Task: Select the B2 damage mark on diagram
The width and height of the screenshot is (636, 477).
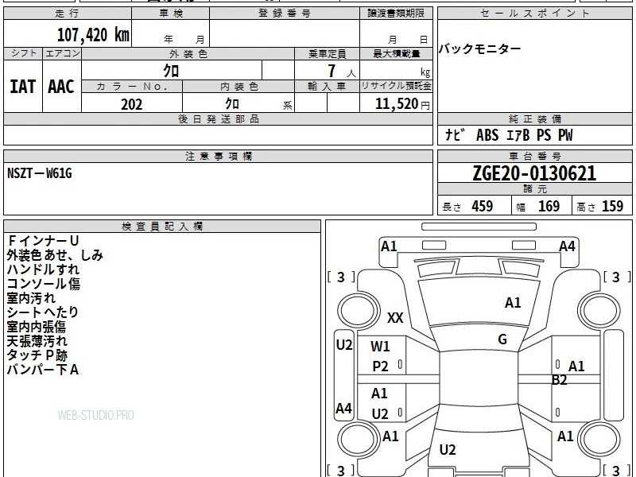Action: tap(559, 380)
